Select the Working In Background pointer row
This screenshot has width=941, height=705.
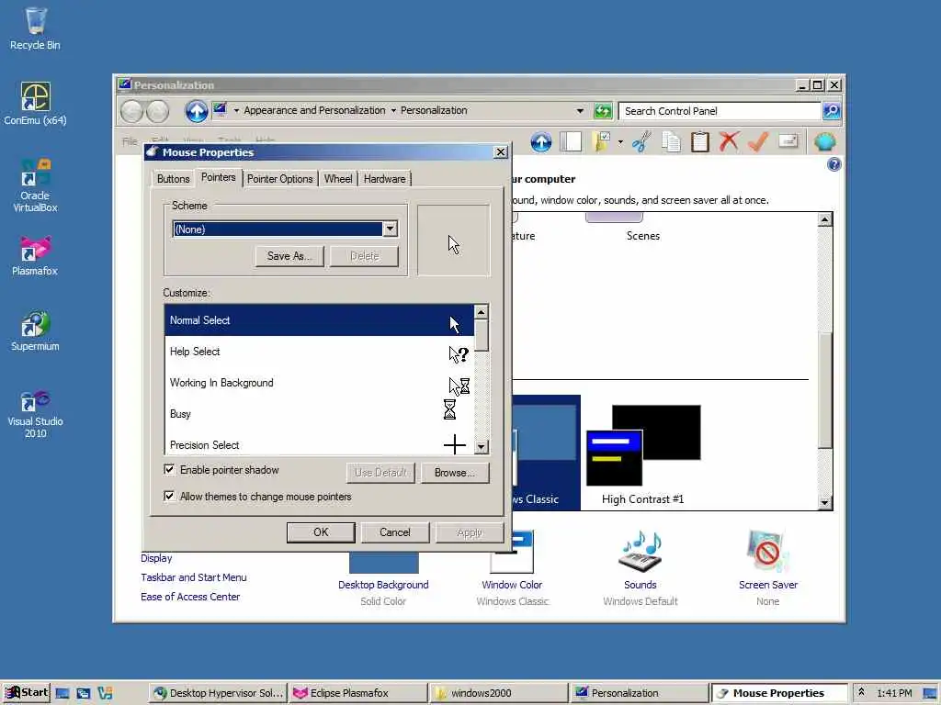[x=319, y=383]
